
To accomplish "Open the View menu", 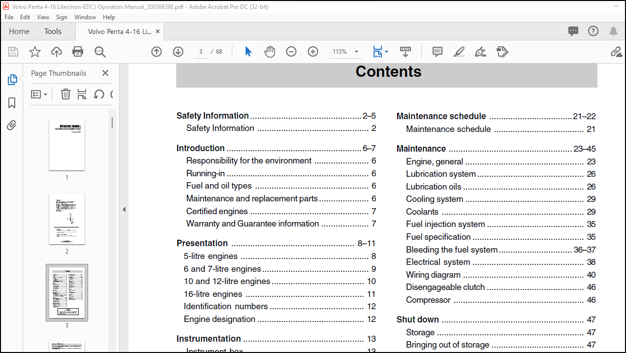I will click(43, 17).
